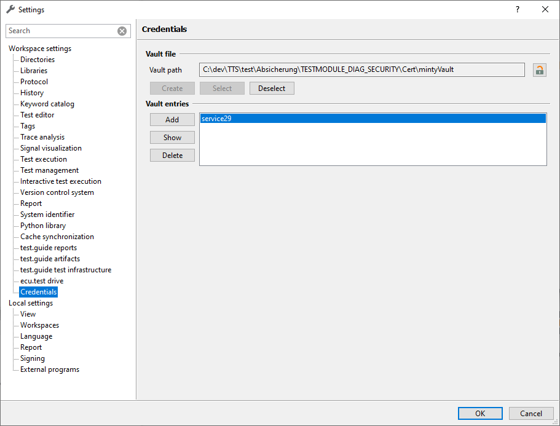Delete the selected vault entry
The width and height of the screenshot is (560, 426).
point(172,156)
